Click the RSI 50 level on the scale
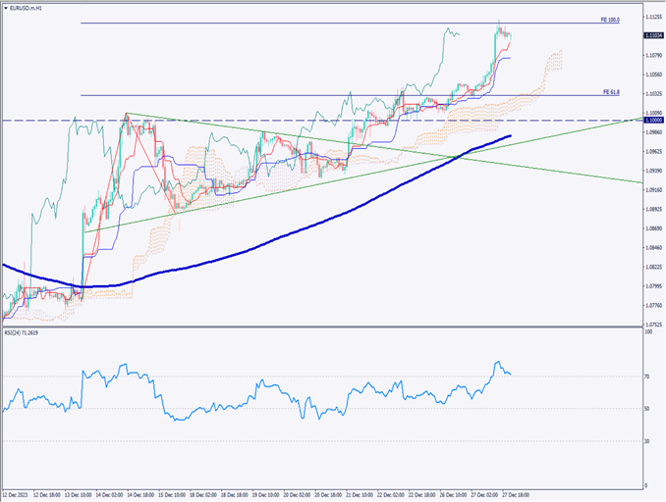The width and height of the screenshot is (666, 502). tap(647, 409)
